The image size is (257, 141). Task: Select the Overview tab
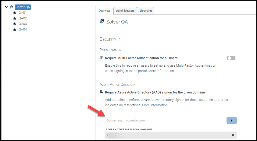(104, 11)
